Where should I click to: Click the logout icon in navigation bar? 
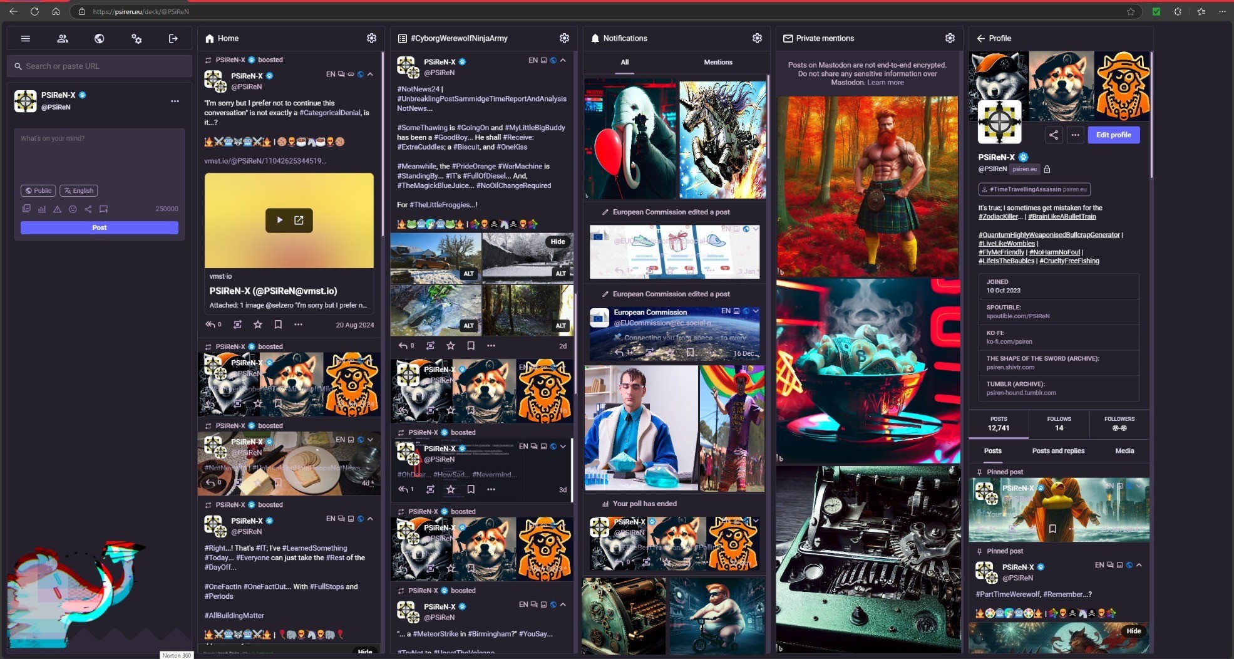173,38
